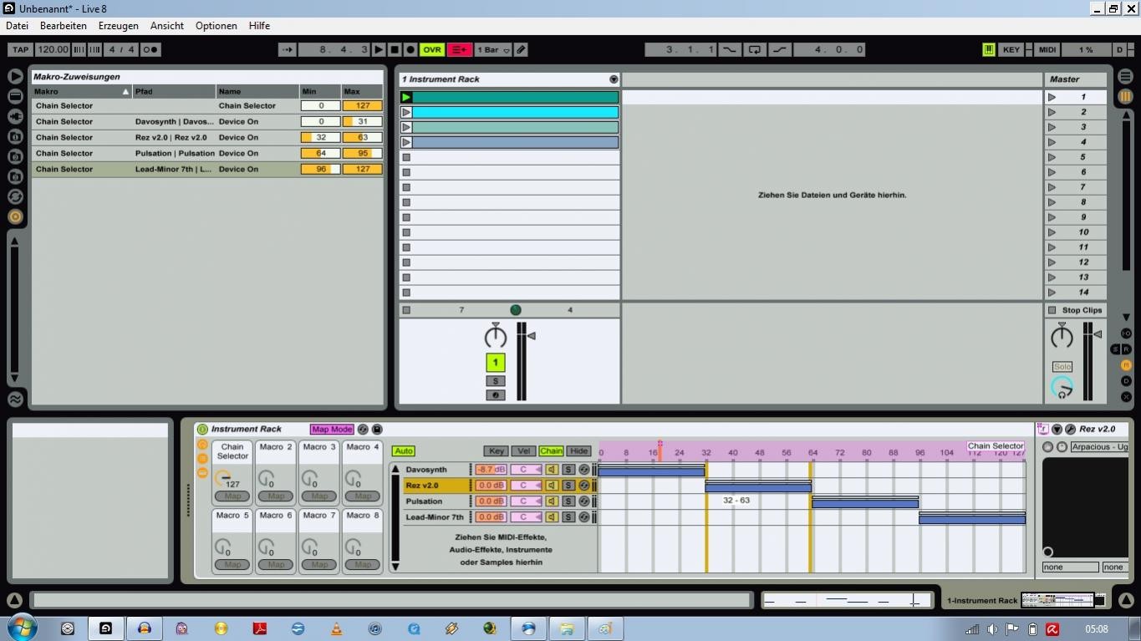Show the Vel zone editor
This screenshot has width=1141, height=641.
tap(523, 451)
